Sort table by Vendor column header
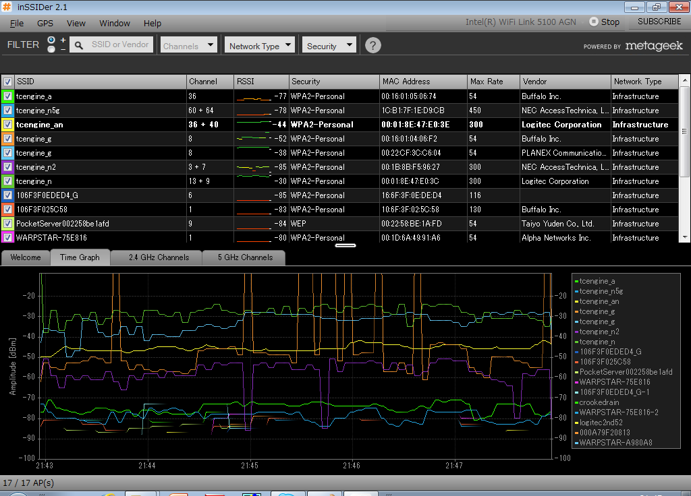Image resolution: width=691 pixels, height=496 pixels. coord(565,82)
